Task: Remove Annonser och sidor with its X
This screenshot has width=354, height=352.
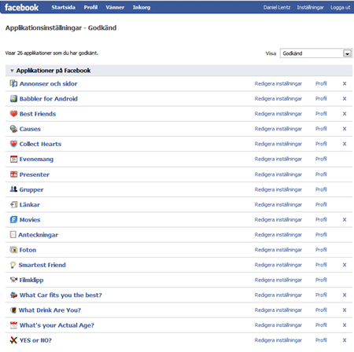Action: tap(345, 83)
